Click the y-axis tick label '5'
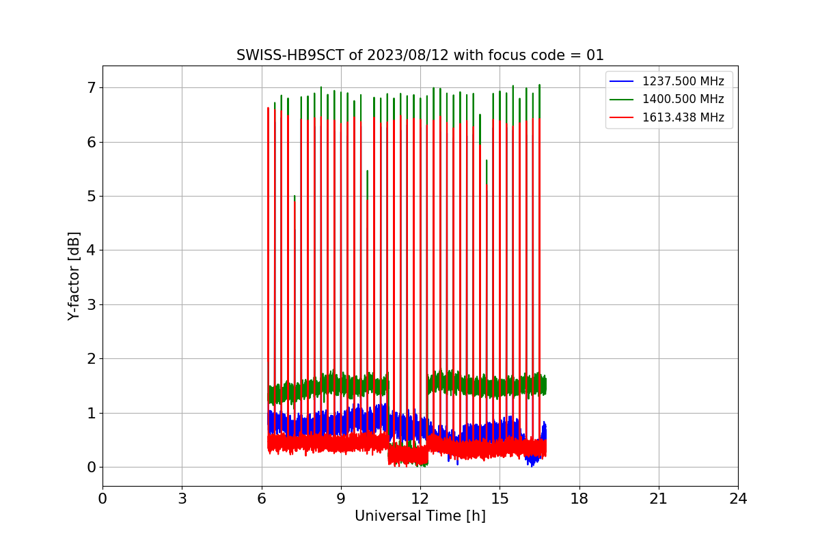Image resolution: width=820 pixels, height=546 pixels. [x=92, y=197]
